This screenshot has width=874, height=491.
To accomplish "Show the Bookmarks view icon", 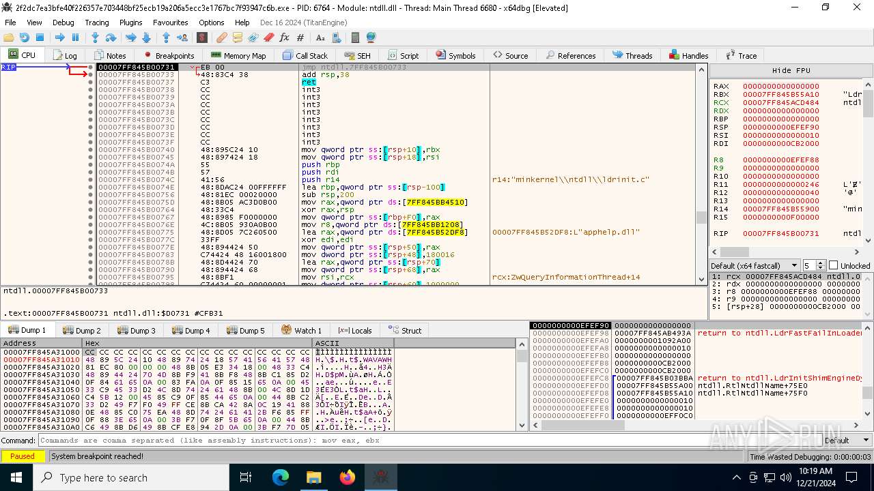I will tap(269, 38).
